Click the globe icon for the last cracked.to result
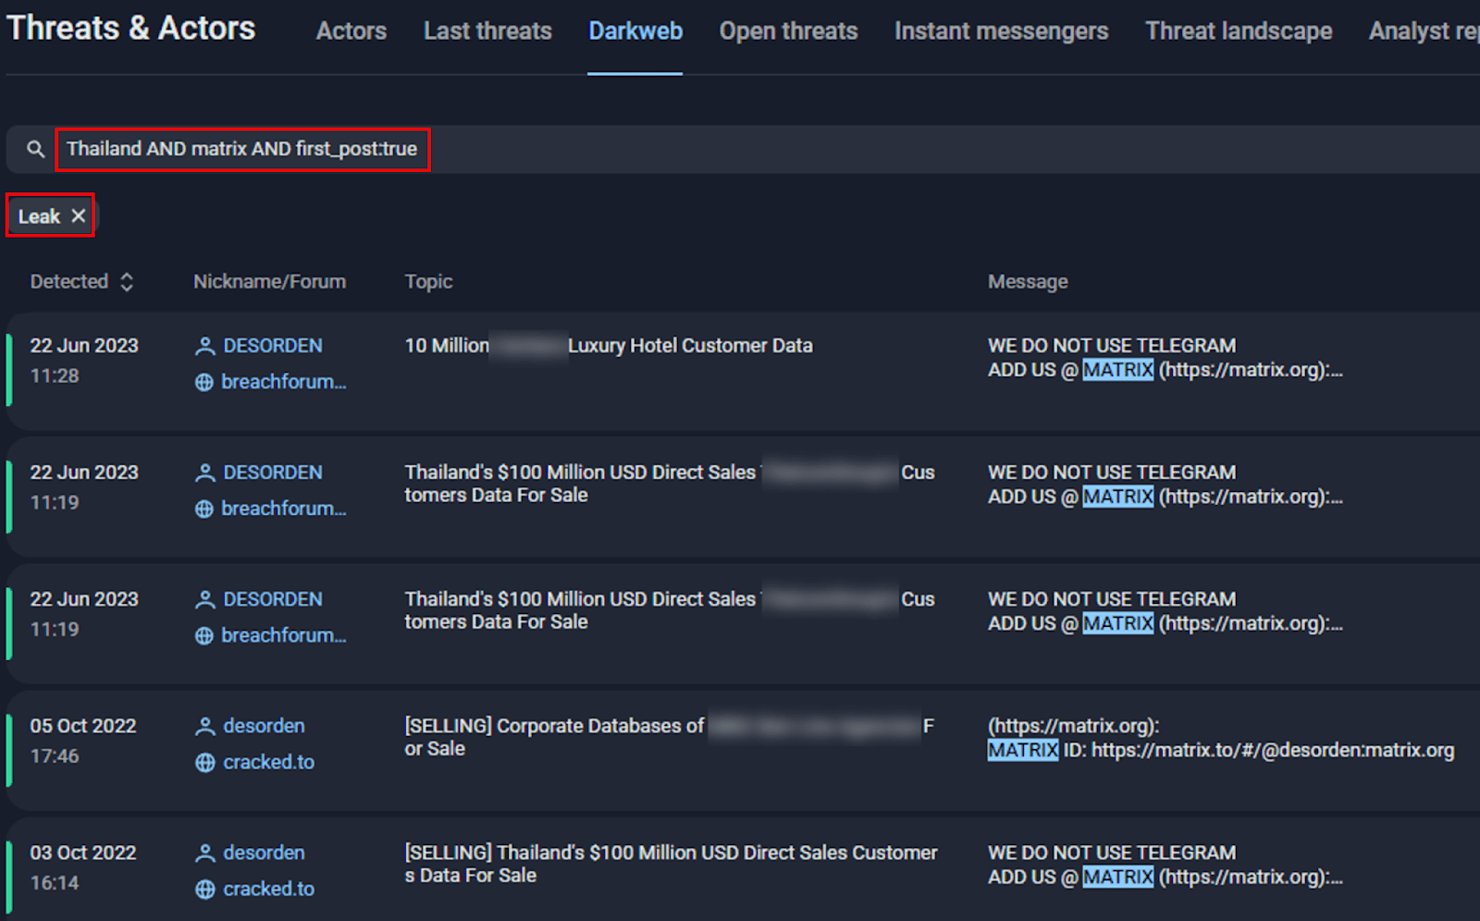The image size is (1480, 921). click(204, 888)
